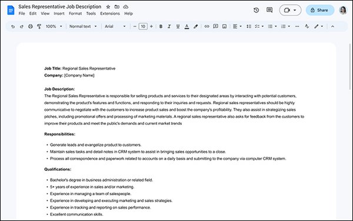Open bulleted list options
Viewport: 353px width, 221px height.
click(x=272, y=27)
